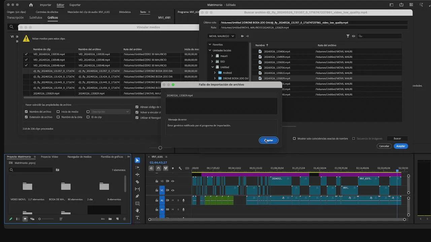Select the Slip tool
The width and height of the screenshot is (431, 242).
137,189
